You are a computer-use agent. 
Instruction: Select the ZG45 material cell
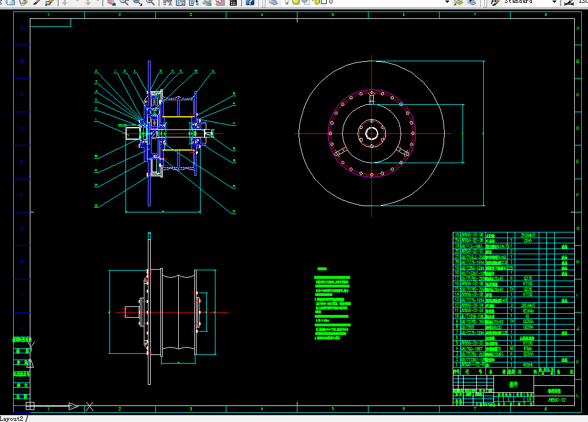528,240
